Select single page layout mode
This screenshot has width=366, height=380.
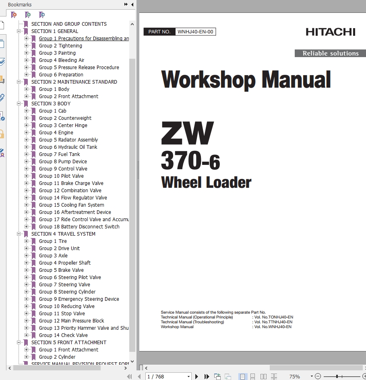tap(242, 376)
